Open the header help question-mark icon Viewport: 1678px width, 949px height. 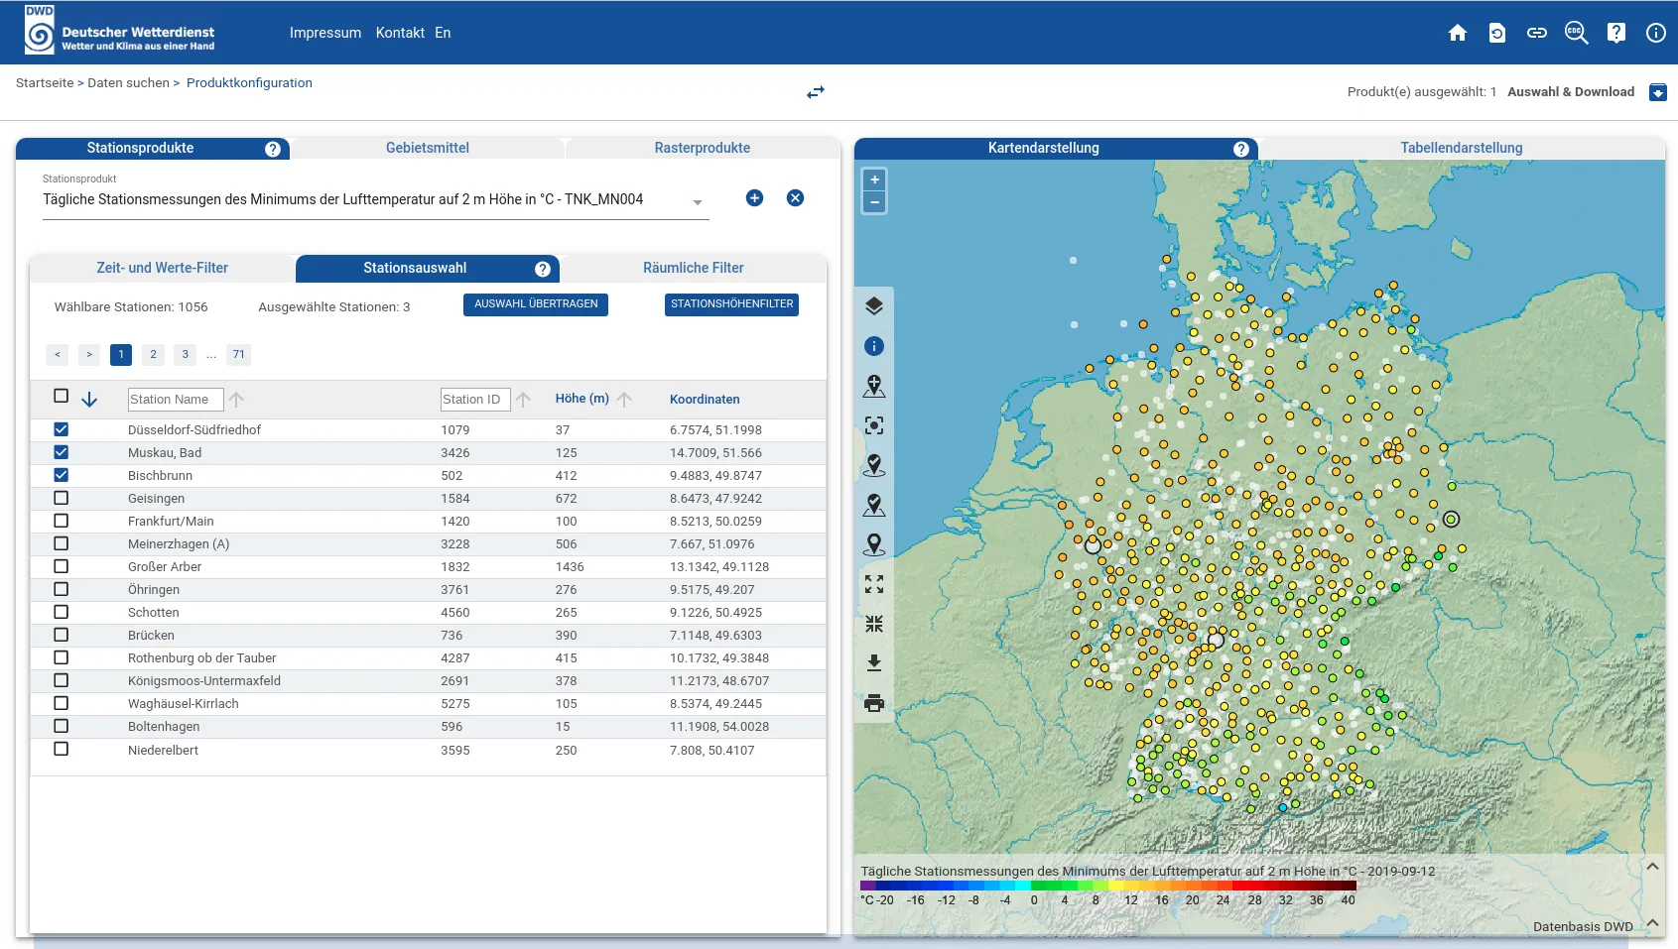pos(1616,33)
